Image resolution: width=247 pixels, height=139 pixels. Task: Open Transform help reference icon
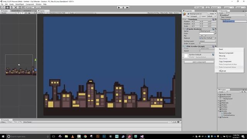[x=213, y=19]
